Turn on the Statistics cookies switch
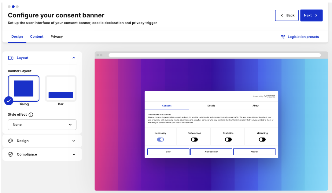 click(228, 139)
